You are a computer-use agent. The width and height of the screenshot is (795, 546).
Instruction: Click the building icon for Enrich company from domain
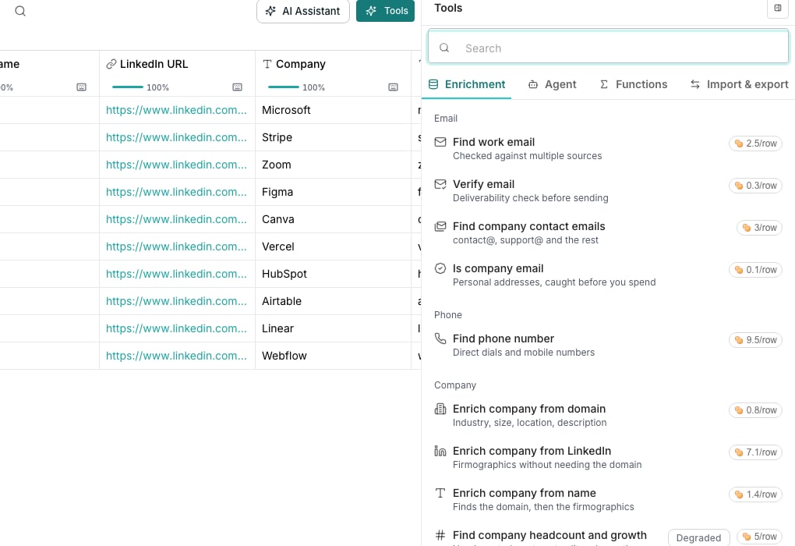440,409
